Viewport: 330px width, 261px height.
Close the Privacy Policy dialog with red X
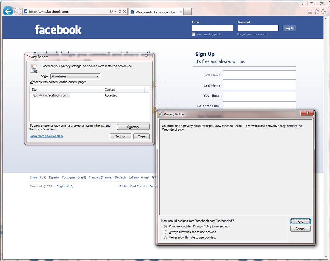307,113
